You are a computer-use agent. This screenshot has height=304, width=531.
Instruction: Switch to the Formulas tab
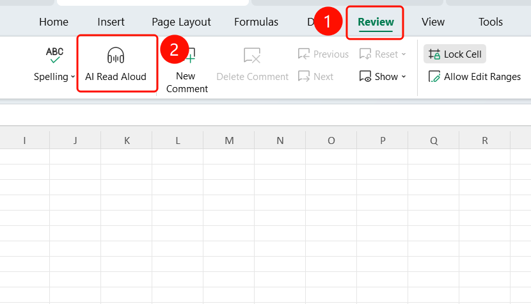pos(256,22)
